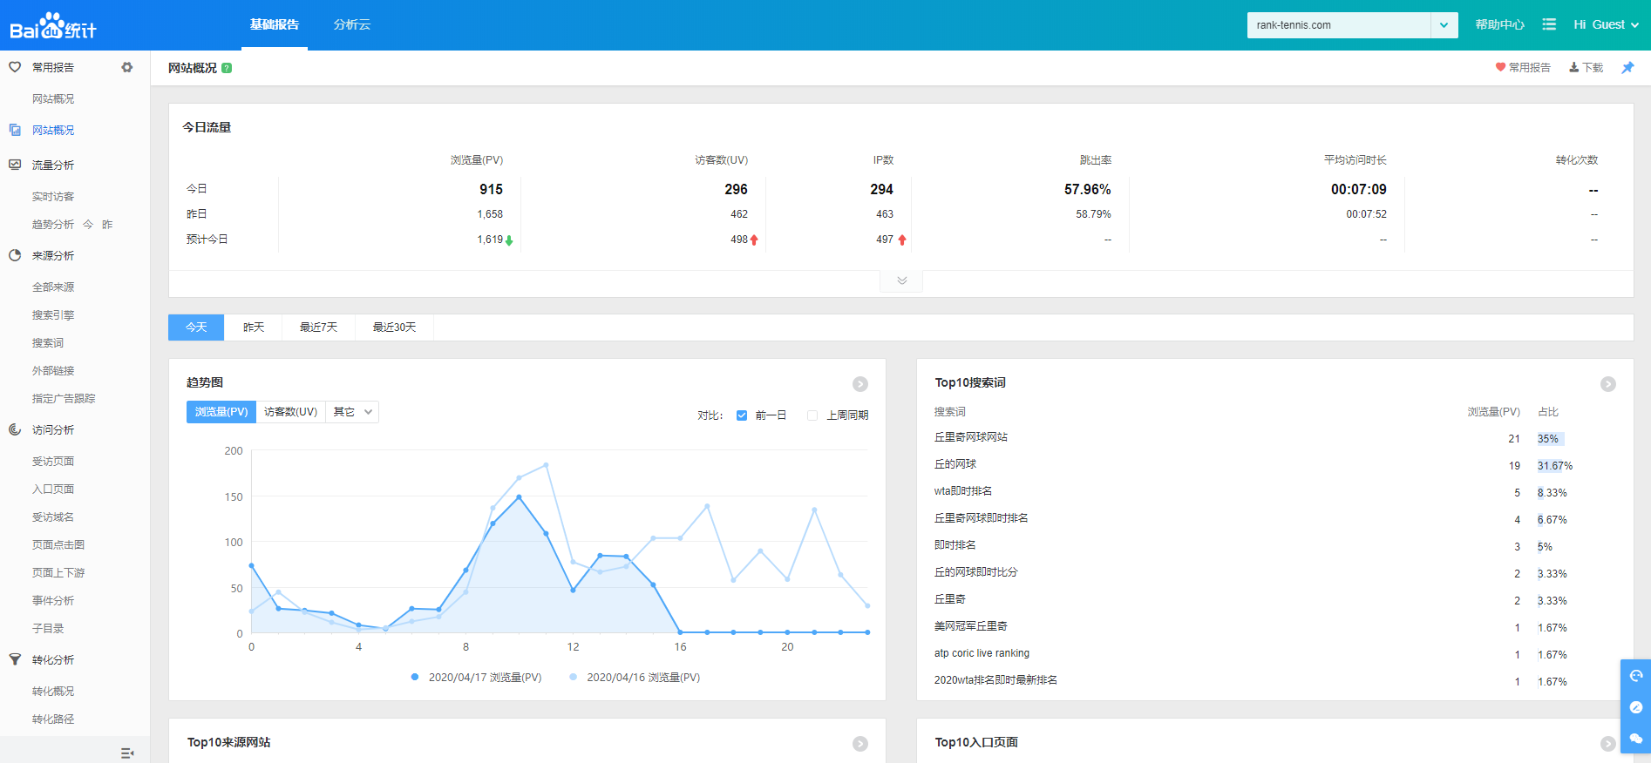Add to 常用报告 via top-right button
This screenshot has height=763, width=1651.
pyautogui.click(x=1523, y=67)
